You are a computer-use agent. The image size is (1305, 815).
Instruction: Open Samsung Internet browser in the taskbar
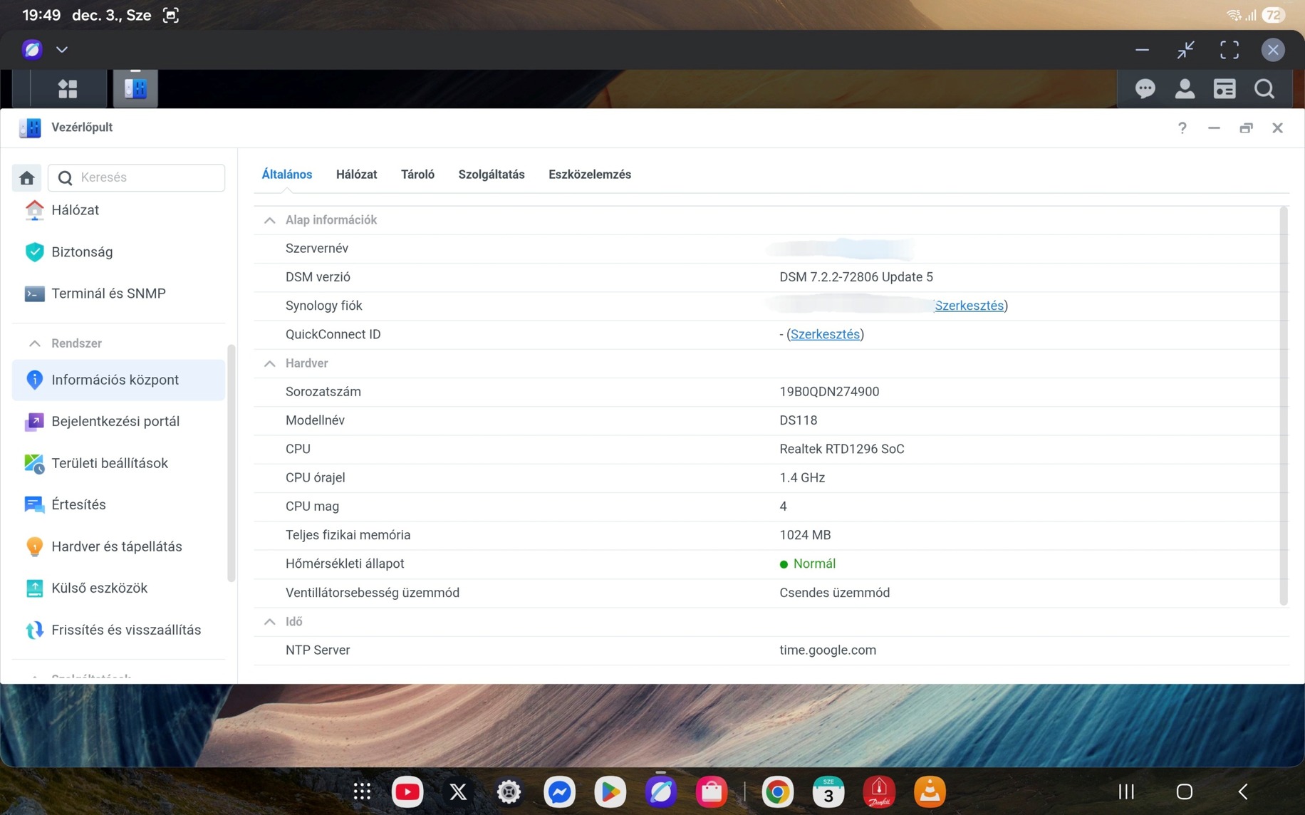tap(661, 791)
